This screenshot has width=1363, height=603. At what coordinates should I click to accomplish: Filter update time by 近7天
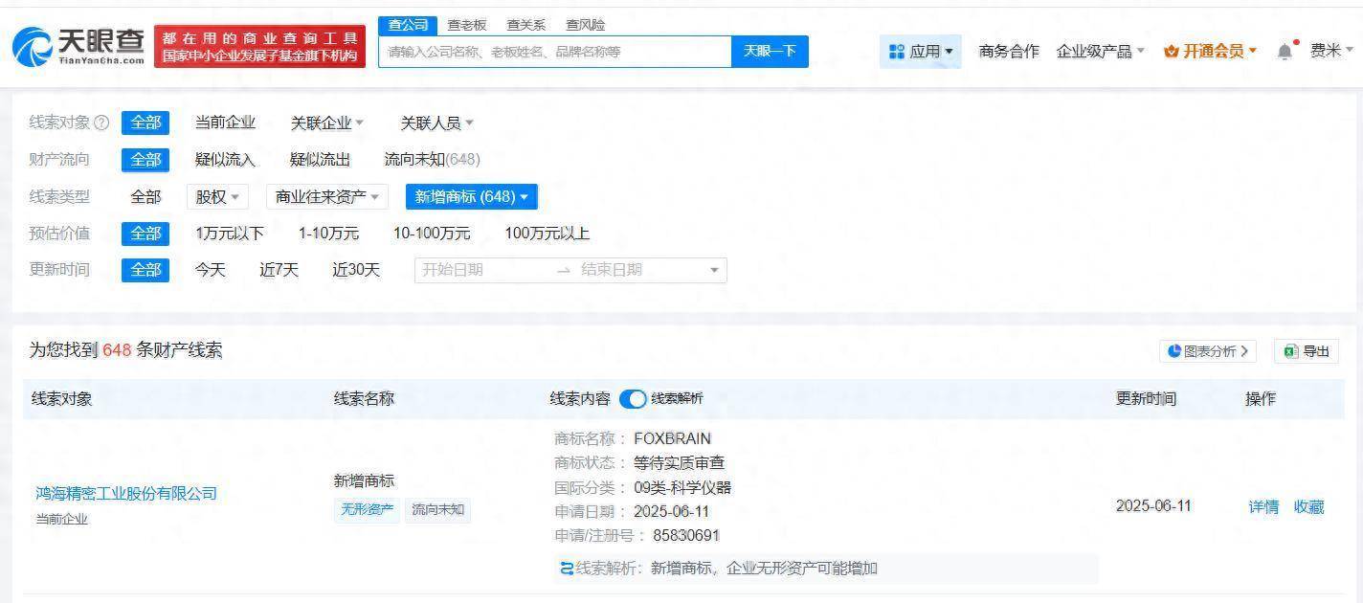(x=279, y=270)
